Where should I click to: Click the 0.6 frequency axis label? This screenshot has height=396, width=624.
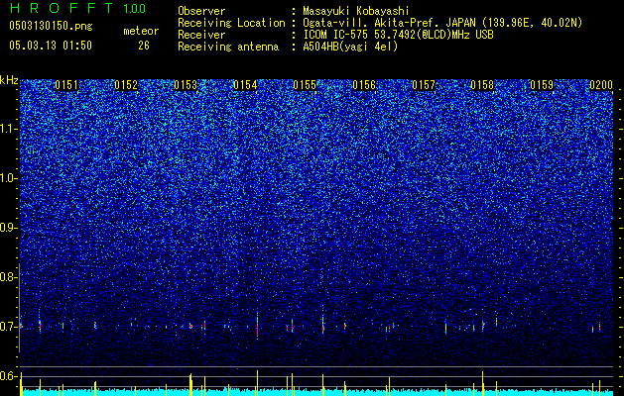pyautogui.click(x=9, y=376)
